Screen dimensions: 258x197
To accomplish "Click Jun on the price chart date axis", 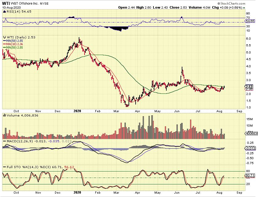I will click(x=177, y=111).
